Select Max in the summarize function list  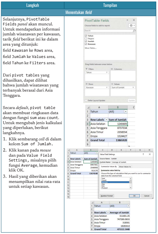coord(115,184)
